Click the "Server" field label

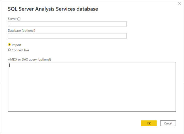12,19
